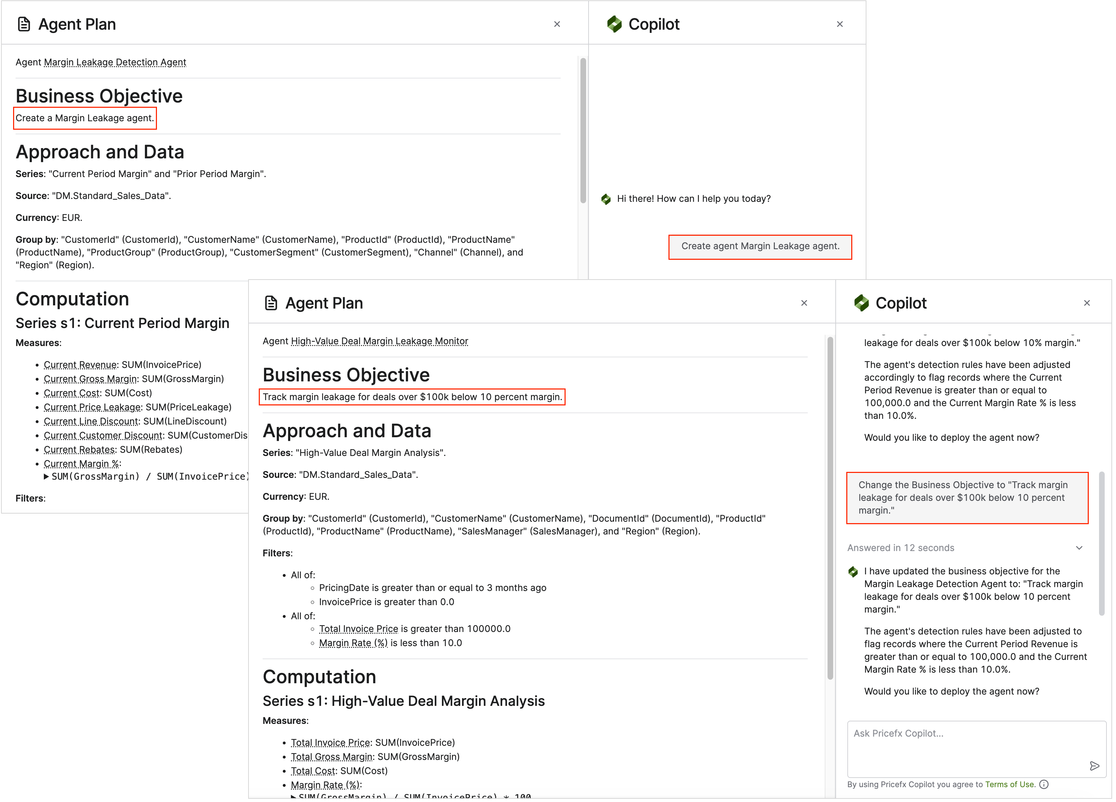The width and height of the screenshot is (1116, 802).
Task: Click the Copilot avatar beside the 'Hi there!' greeting
Action: [606, 199]
